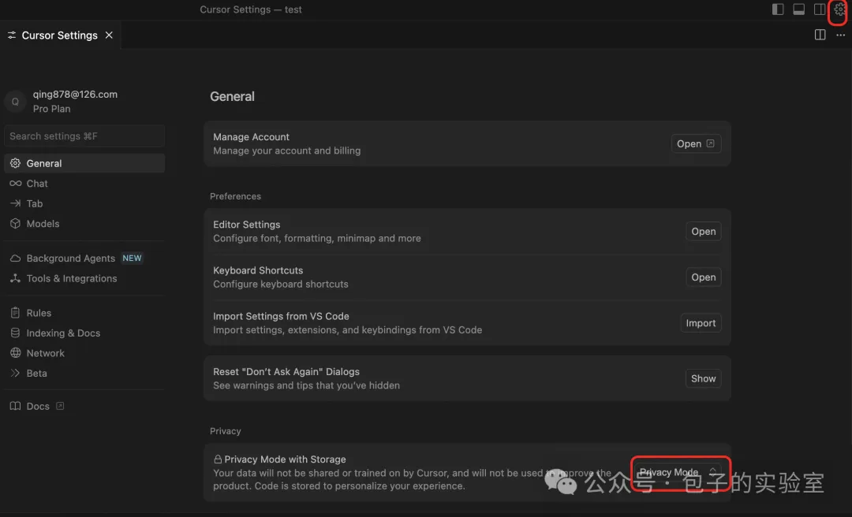
Task: Open the Beta settings section
Action: [x=84, y=373]
